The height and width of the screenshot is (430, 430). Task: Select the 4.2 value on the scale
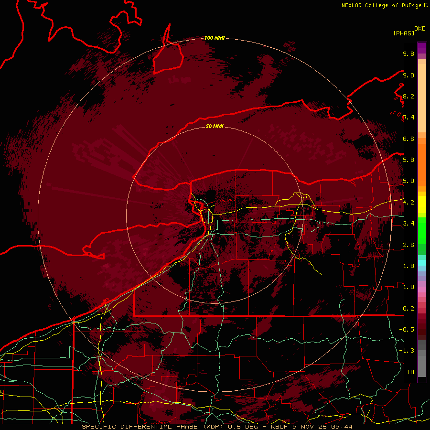[x=408, y=203]
